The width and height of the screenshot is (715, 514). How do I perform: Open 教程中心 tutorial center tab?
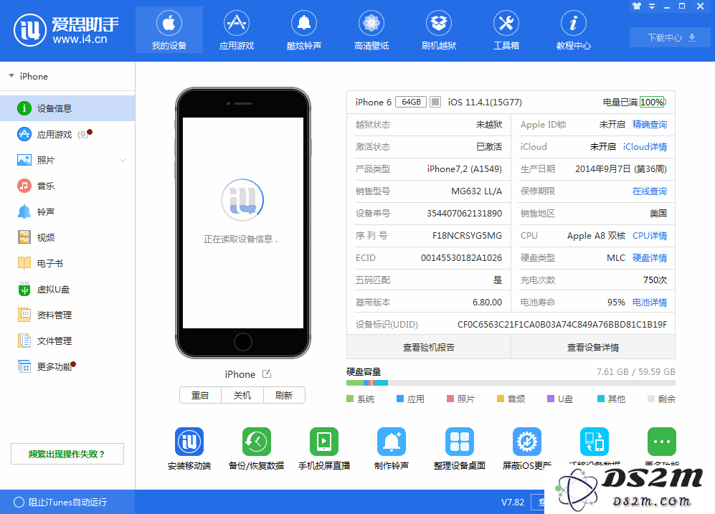coord(574,29)
